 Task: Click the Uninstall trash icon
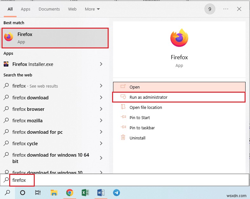[x=123, y=137]
